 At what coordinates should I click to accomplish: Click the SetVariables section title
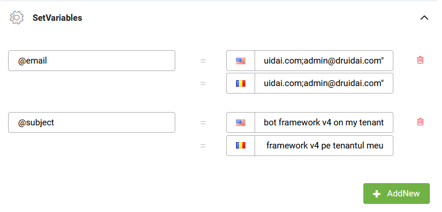click(57, 18)
